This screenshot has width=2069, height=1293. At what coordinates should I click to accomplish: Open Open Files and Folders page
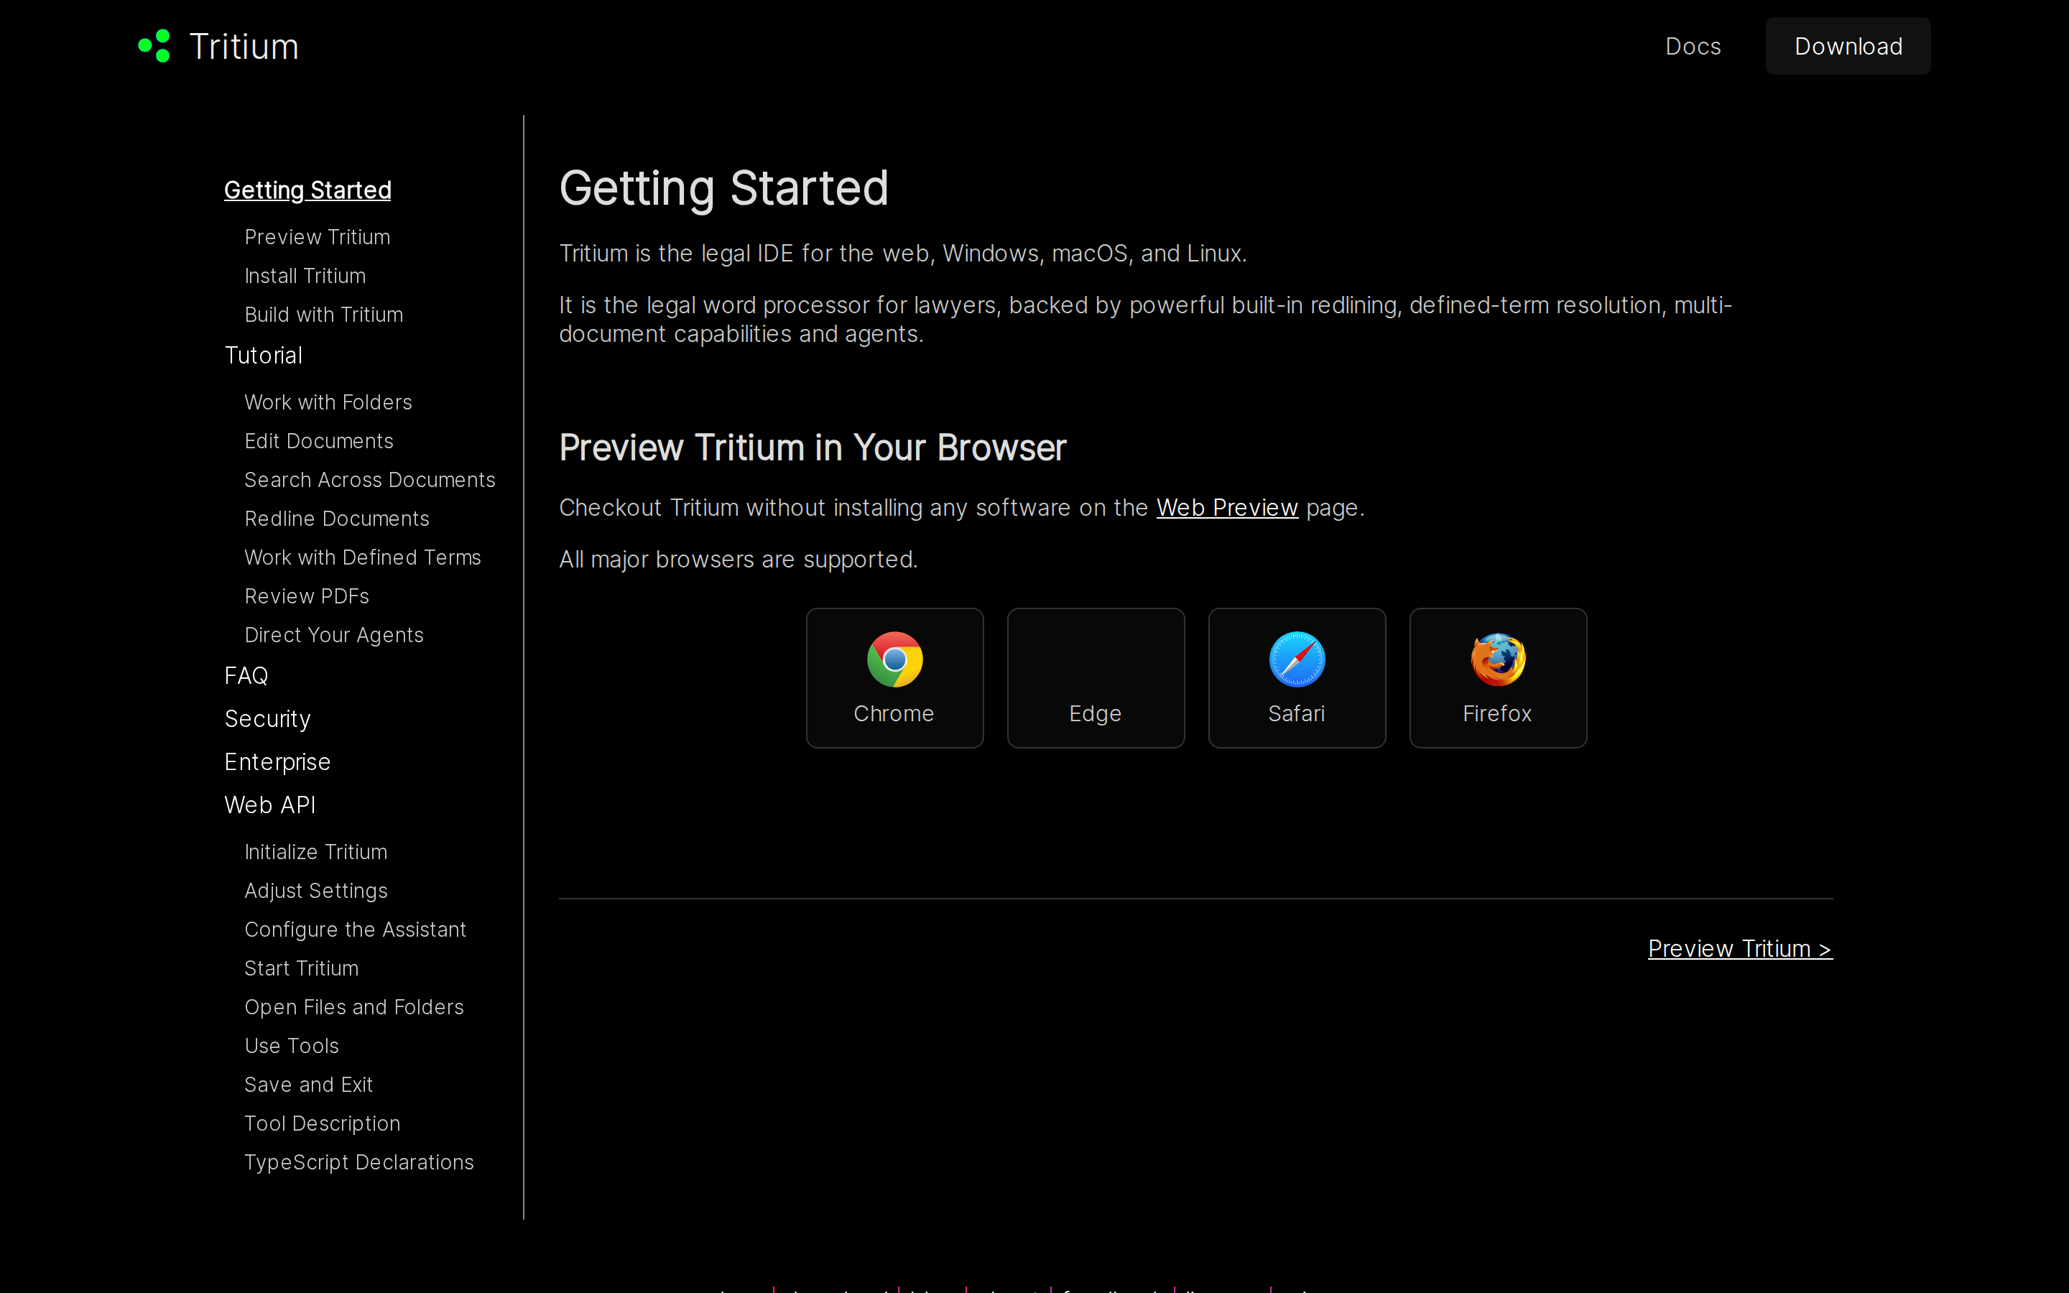point(354,1007)
